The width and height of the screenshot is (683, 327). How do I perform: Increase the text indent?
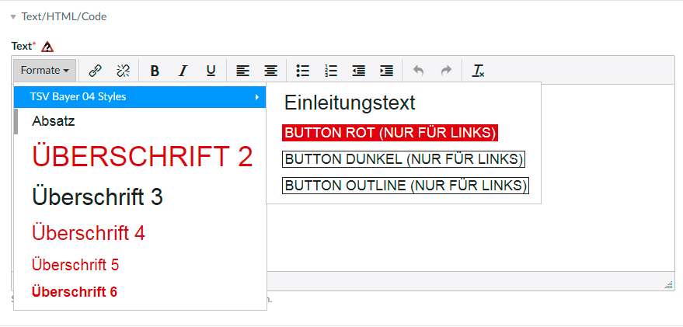pyautogui.click(x=386, y=71)
